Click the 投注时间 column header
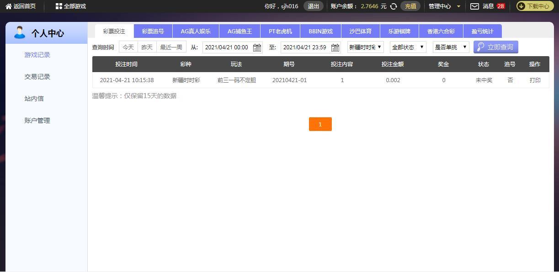This screenshot has height=272, width=559. tap(126, 64)
